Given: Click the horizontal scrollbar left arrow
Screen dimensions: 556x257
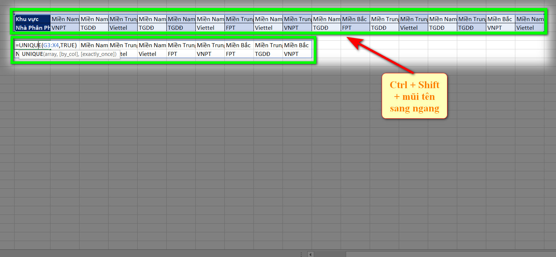Looking at the screenshot, I should 311,254.
